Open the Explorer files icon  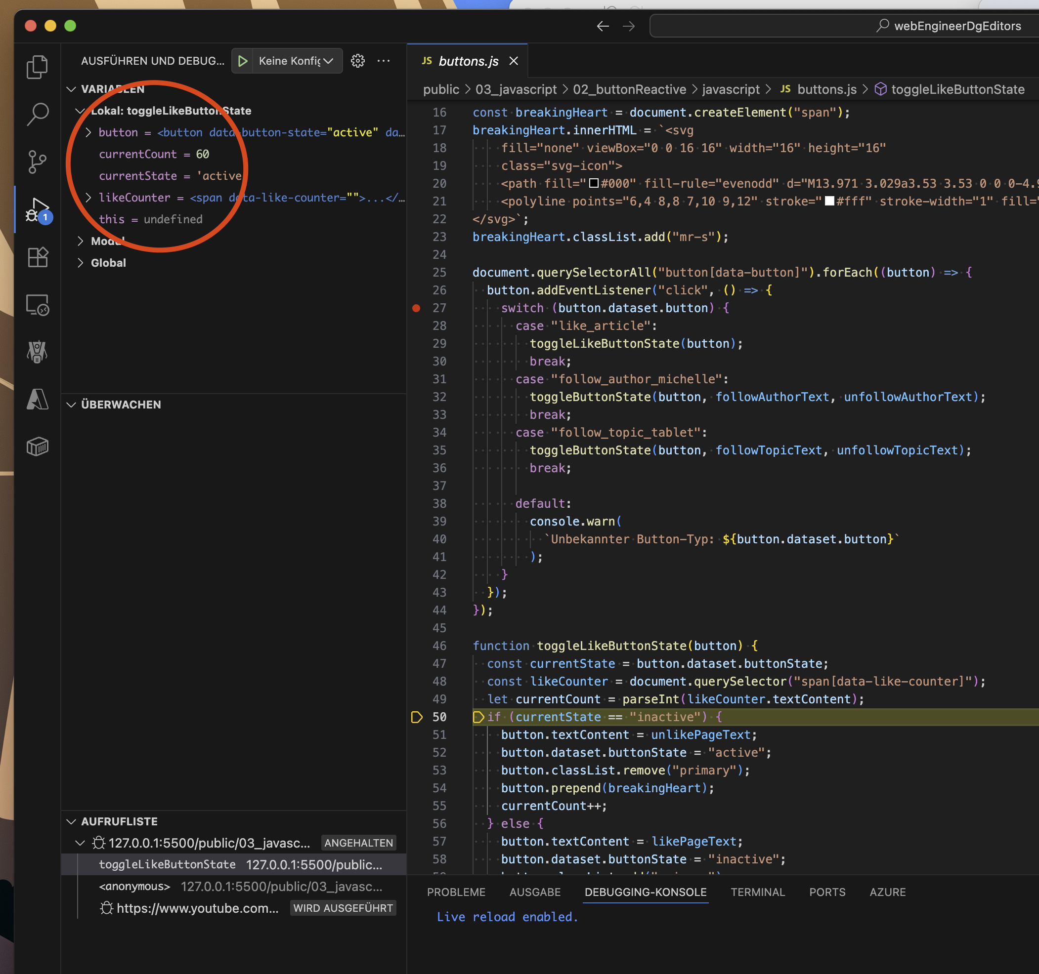37,67
